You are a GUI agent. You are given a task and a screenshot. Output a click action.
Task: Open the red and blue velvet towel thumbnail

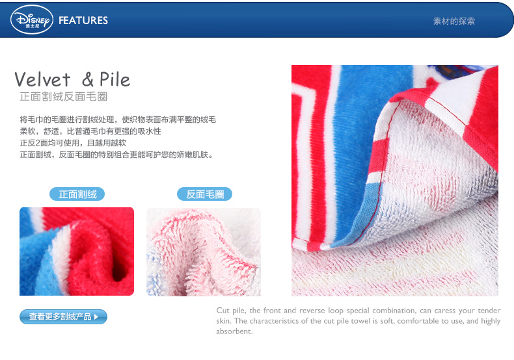[x=77, y=251]
